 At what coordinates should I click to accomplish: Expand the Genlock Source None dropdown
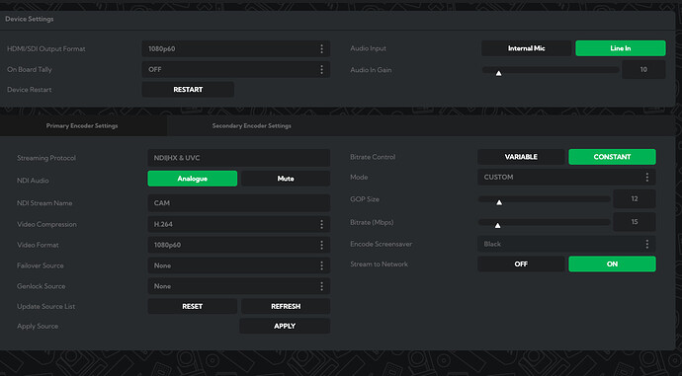(x=239, y=286)
